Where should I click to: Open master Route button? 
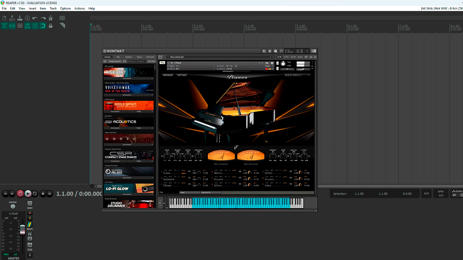click(x=30, y=225)
